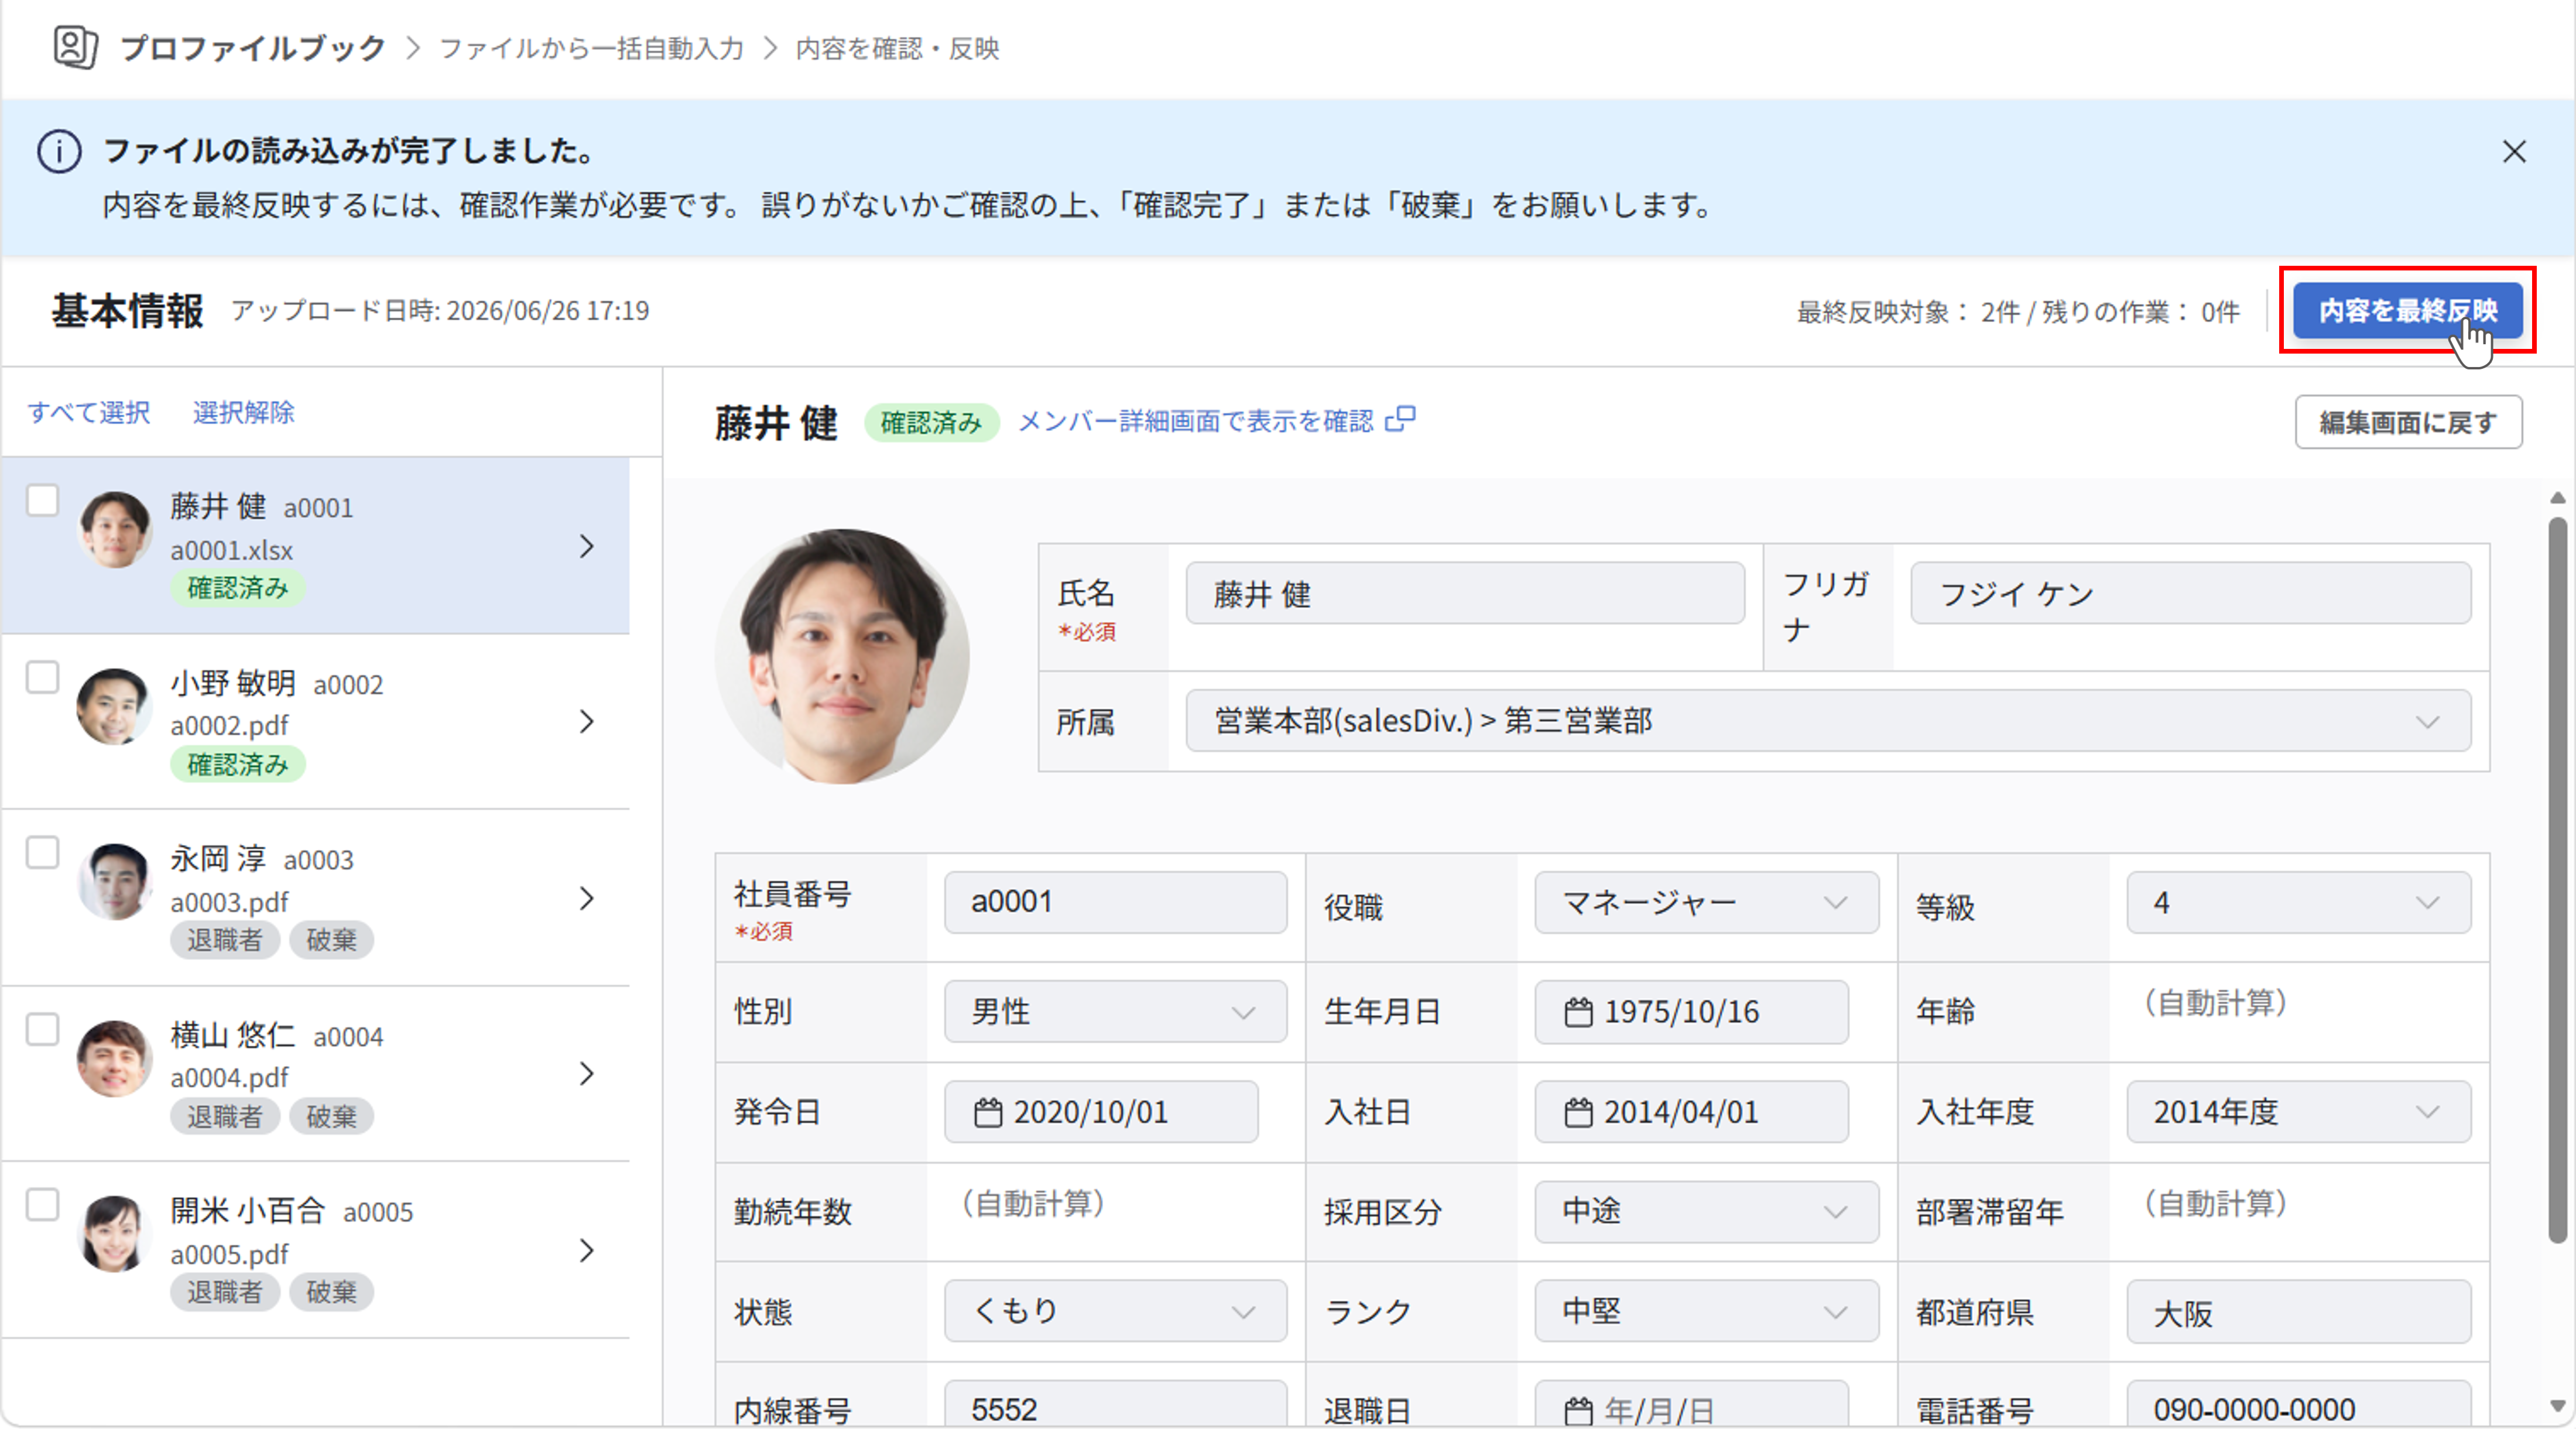Open 藤井 健 row arrow
This screenshot has height=1429, width=2576.
click(x=587, y=546)
